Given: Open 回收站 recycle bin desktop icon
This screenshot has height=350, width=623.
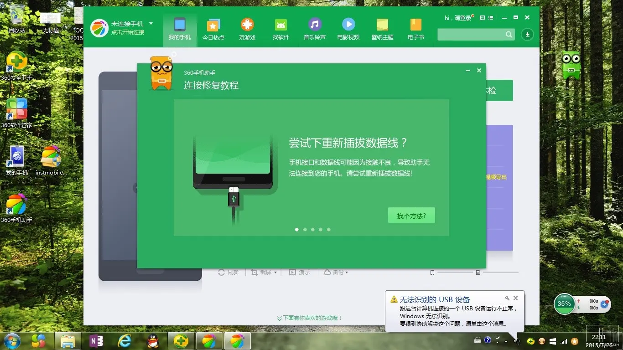Looking at the screenshot, I should 17,19.
